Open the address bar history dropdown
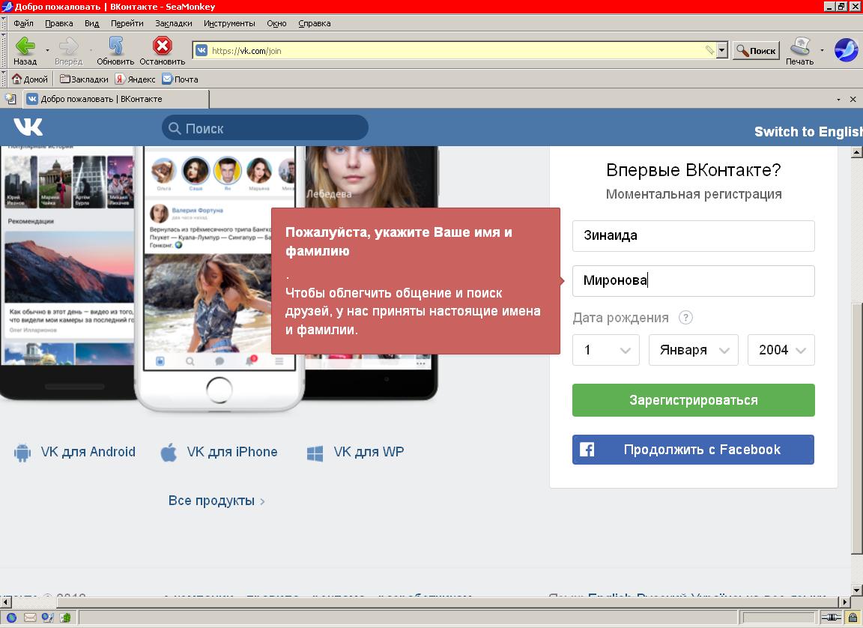863x628 pixels. [722, 50]
